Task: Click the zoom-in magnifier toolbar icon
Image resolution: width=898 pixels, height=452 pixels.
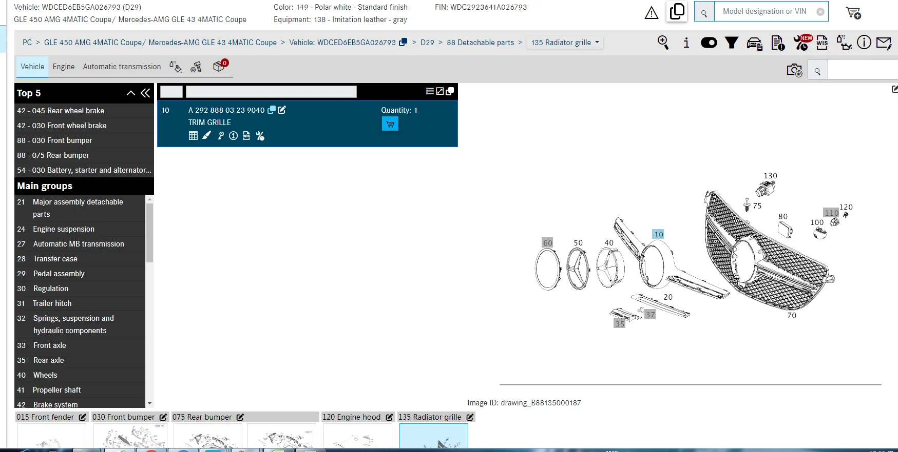Action: [663, 43]
